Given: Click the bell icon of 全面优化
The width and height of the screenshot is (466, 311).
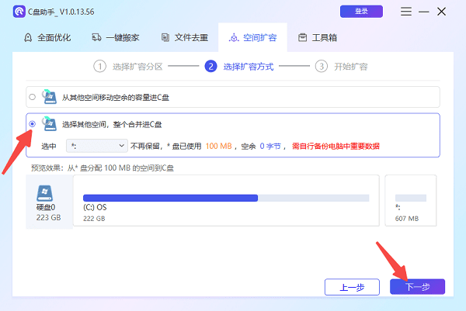Looking at the screenshot, I should tap(28, 38).
